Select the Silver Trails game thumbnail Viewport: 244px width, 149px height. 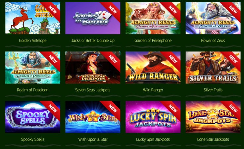[x=213, y=68]
